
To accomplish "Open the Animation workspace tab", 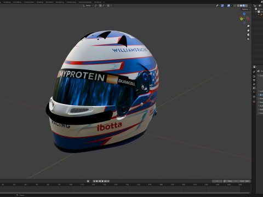I will tap(49, 2).
